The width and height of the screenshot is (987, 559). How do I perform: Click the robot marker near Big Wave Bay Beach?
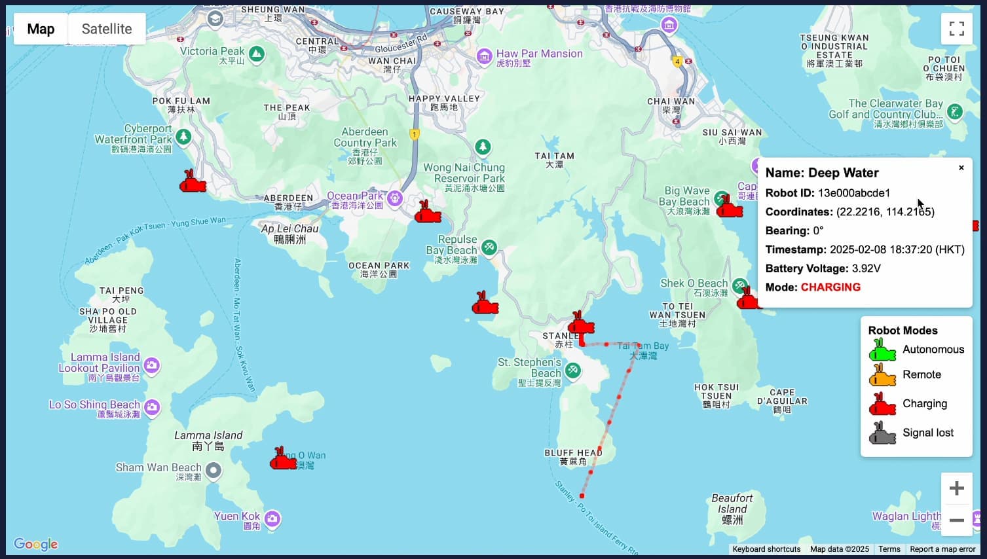[x=729, y=207]
